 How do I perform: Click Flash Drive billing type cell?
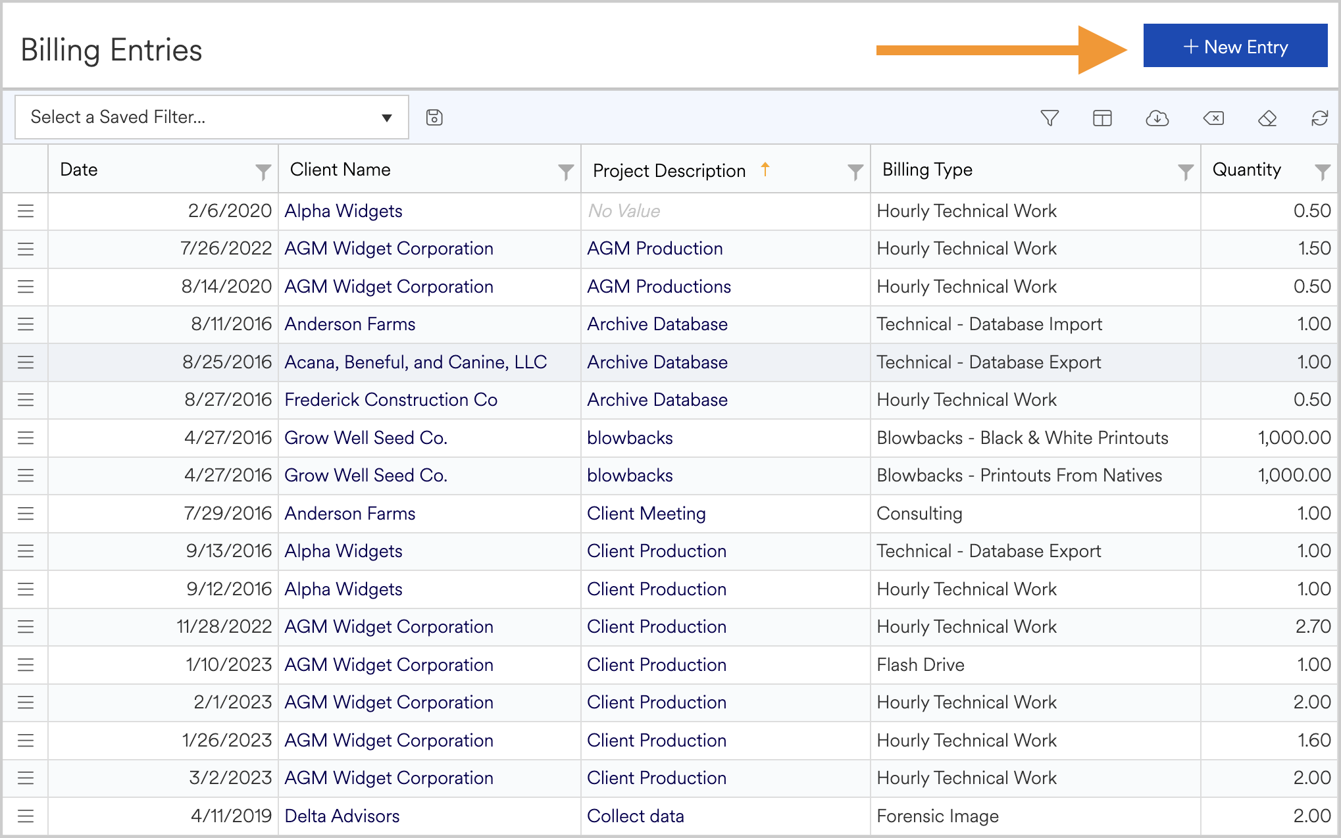point(1036,665)
